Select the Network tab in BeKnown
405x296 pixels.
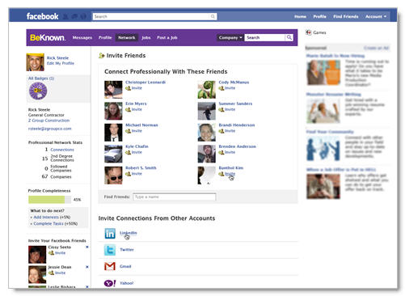[127, 37]
